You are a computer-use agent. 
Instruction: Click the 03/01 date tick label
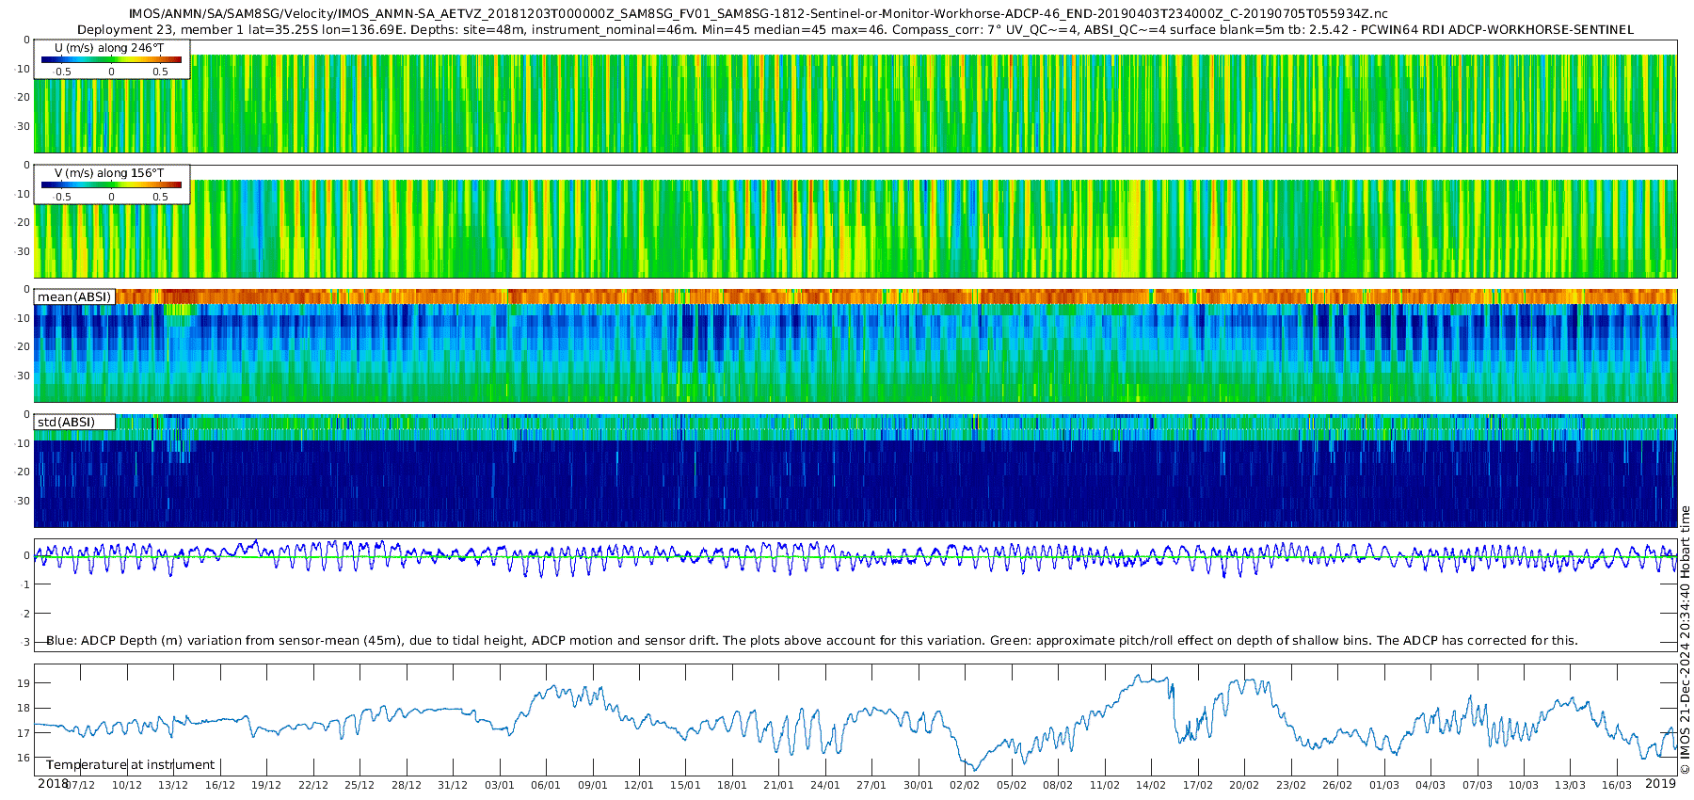[499, 786]
